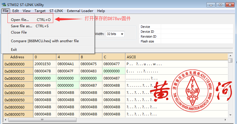
Task: Choose Exit from the File menu
Action: click(14, 50)
